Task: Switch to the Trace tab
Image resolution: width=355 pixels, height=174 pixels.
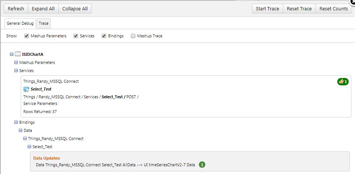Action: point(44,23)
